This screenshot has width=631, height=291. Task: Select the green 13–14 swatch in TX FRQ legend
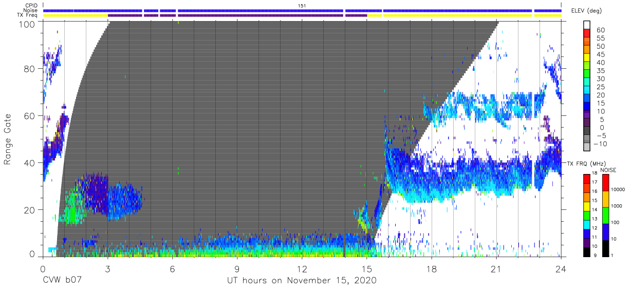tap(587, 215)
